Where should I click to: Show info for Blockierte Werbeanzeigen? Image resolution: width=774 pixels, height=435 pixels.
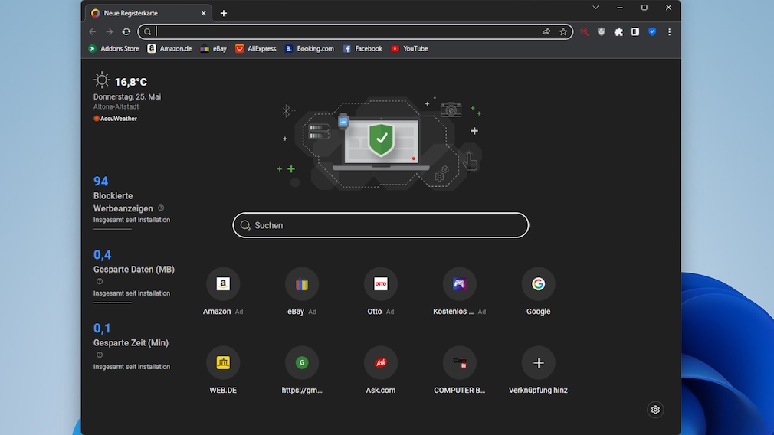161,208
